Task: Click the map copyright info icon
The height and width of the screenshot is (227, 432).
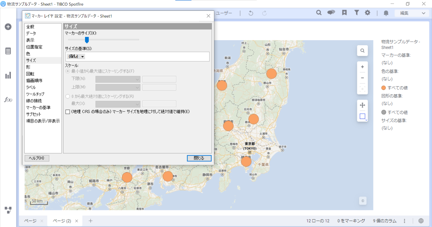Action: (x=363, y=201)
